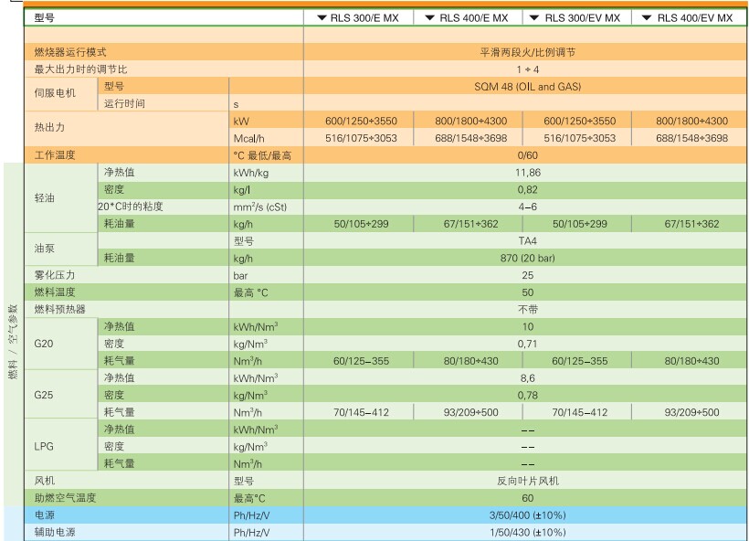Click the 热出力 row label

[x=49, y=127]
